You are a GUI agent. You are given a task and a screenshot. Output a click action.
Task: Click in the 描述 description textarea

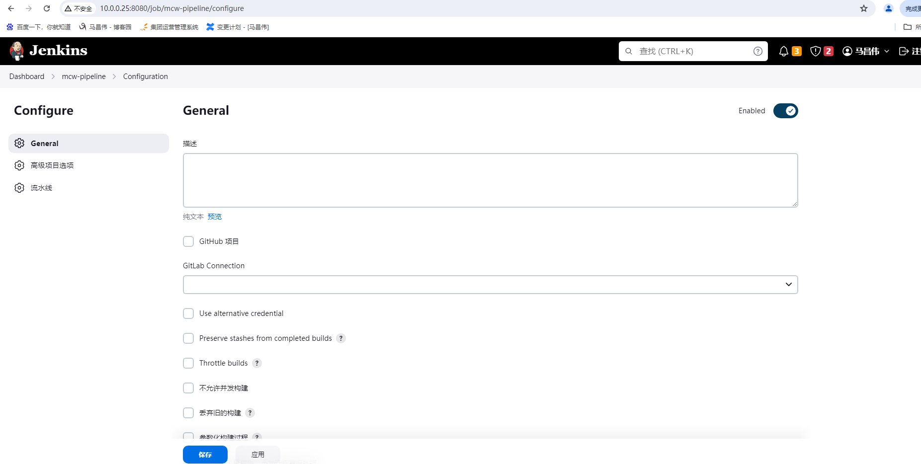(491, 180)
